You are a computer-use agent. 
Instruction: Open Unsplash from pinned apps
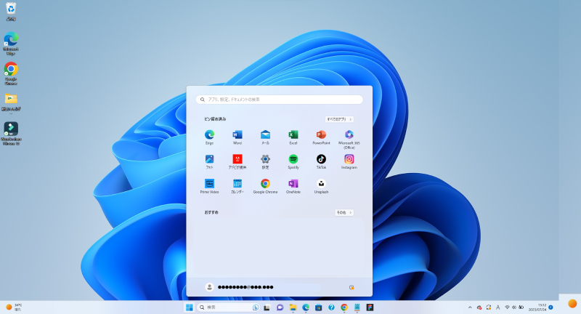[x=321, y=187]
